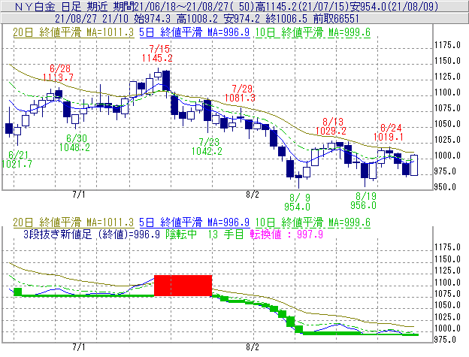Click the 975.0 axis value on lower chart
469x357 pixels.
[x=445, y=340]
